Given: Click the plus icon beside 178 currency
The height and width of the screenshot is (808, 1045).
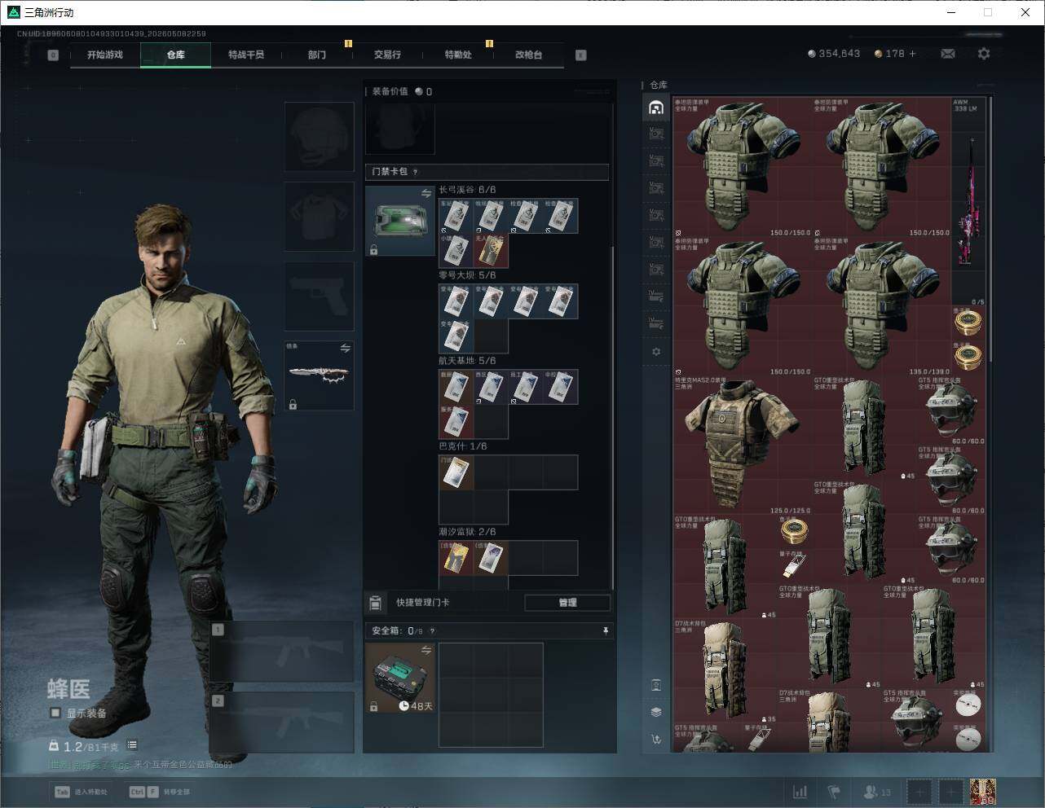Looking at the screenshot, I should coord(912,54).
